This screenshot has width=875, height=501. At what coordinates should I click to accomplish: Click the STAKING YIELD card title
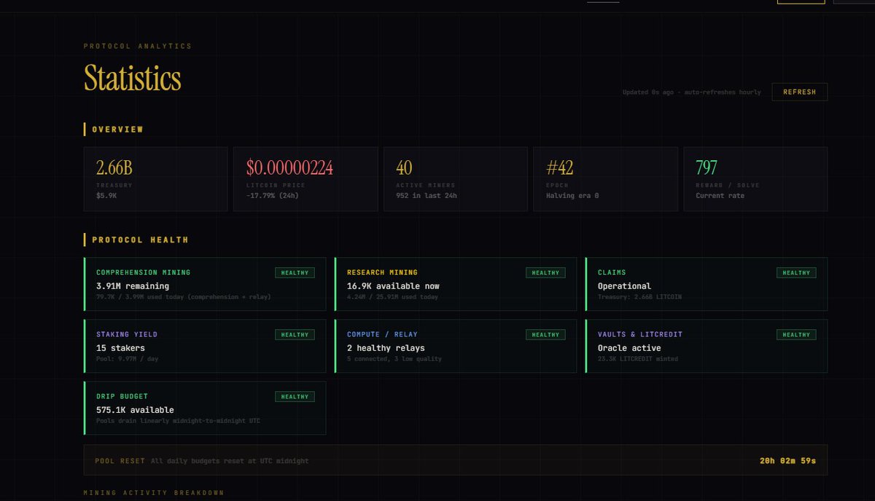pyautogui.click(x=127, y=334)
